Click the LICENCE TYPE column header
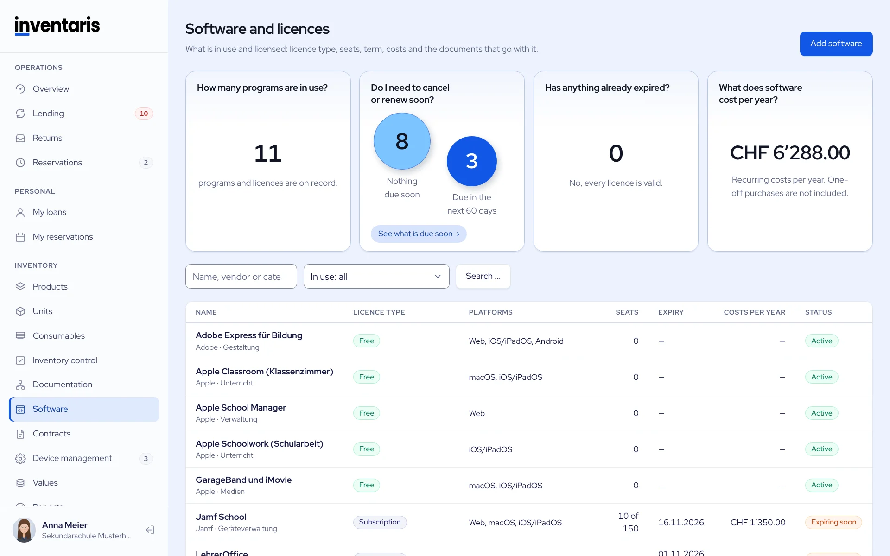This screenshot has height=556, width=890. [x=379, y=312]
